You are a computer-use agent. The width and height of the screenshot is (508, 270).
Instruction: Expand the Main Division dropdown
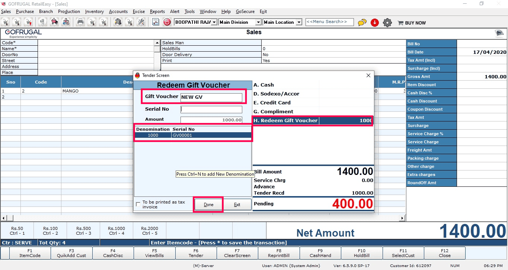[258, 22]
